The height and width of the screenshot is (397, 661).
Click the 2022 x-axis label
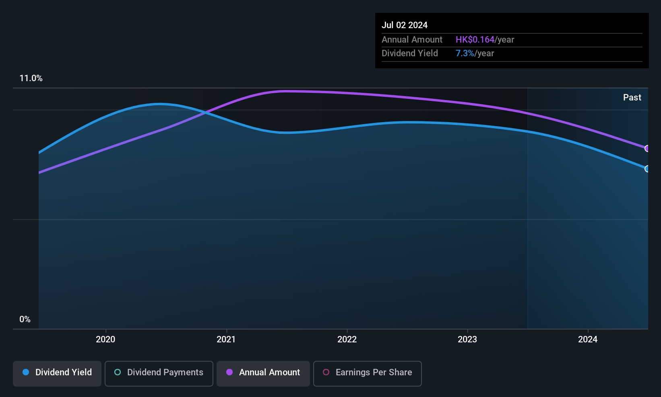click(347, 340)
